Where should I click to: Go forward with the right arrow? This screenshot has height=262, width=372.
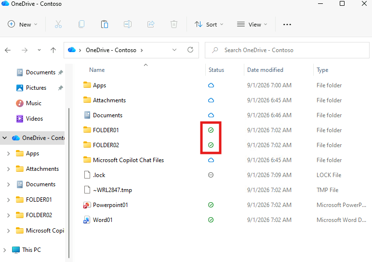25,50
